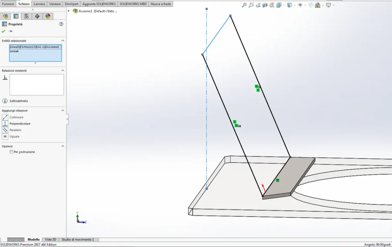The width and height of the screenshot is (392, 247).
Task: Select Linea4 in the selected entities list
Action: tap(14, 51)
